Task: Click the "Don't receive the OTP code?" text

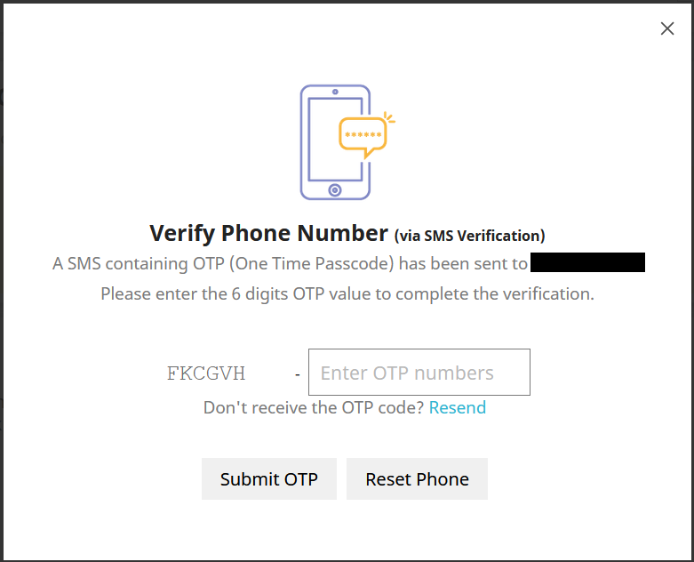Action: tap(314, 407)
